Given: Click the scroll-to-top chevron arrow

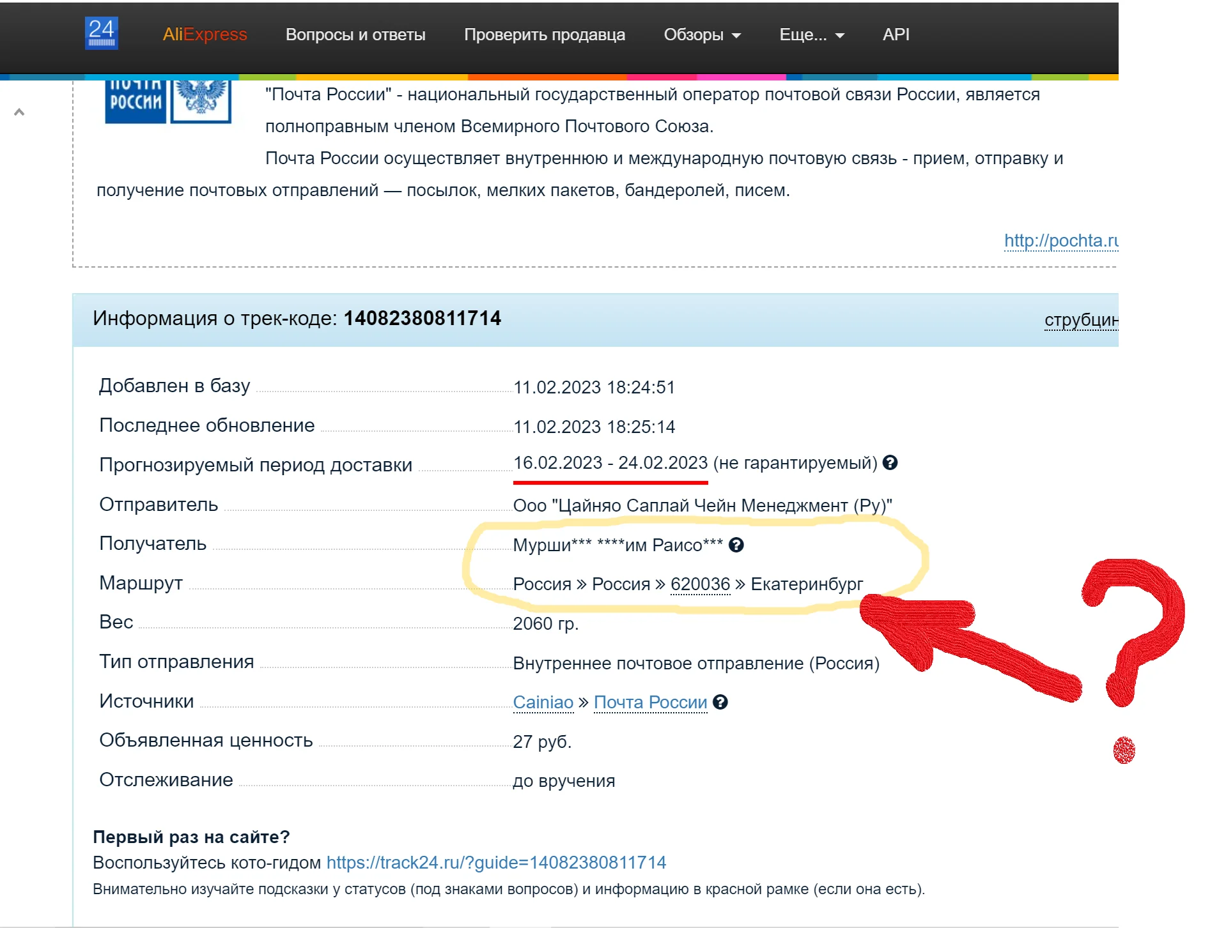Looking at the screenshot, I should click(19, 112).
